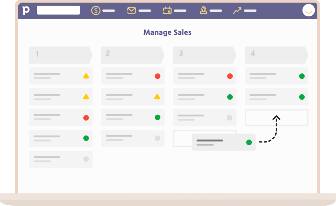Click red status dot on first stage 2 deal
The width and height of the screenshot is (336, 206).
pyautogui.click(x=157, y=76)
